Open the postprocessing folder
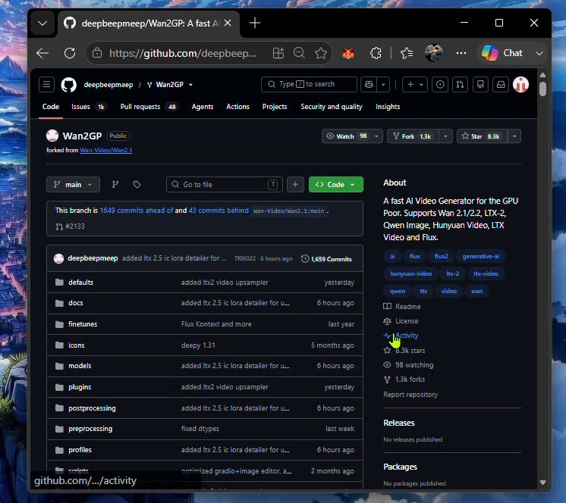The height and width of the screenshot is (503, 566). [92, 408]
